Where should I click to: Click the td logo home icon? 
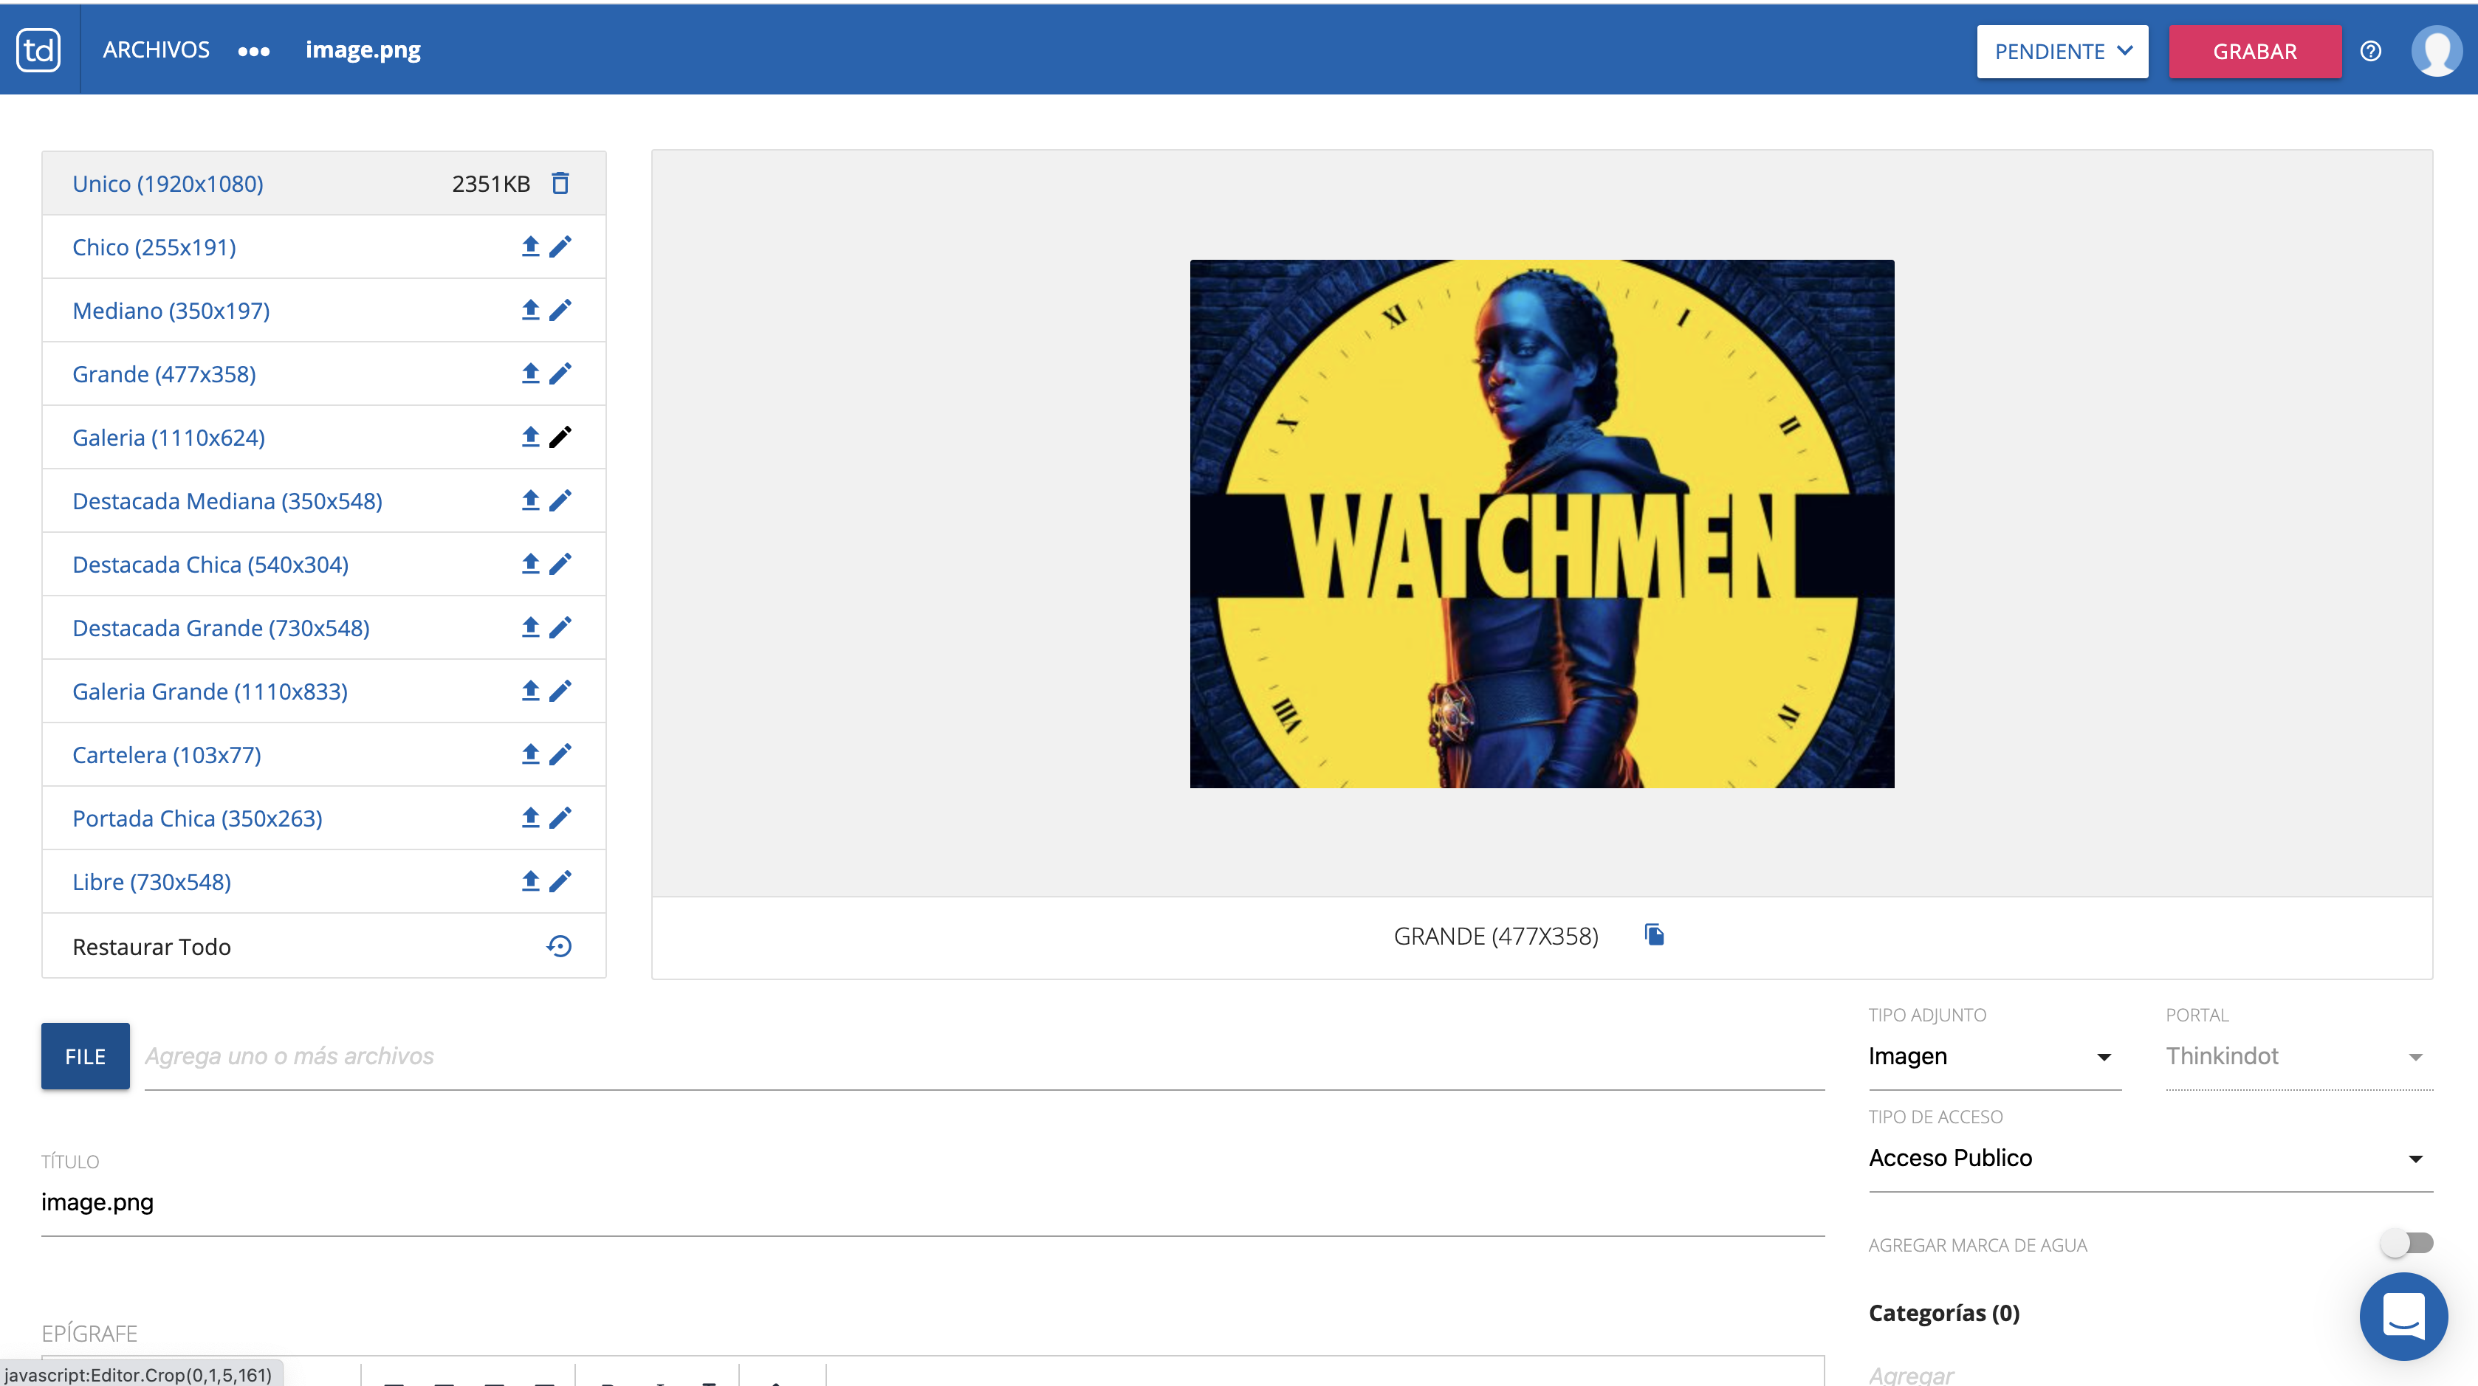pos(38,50)
